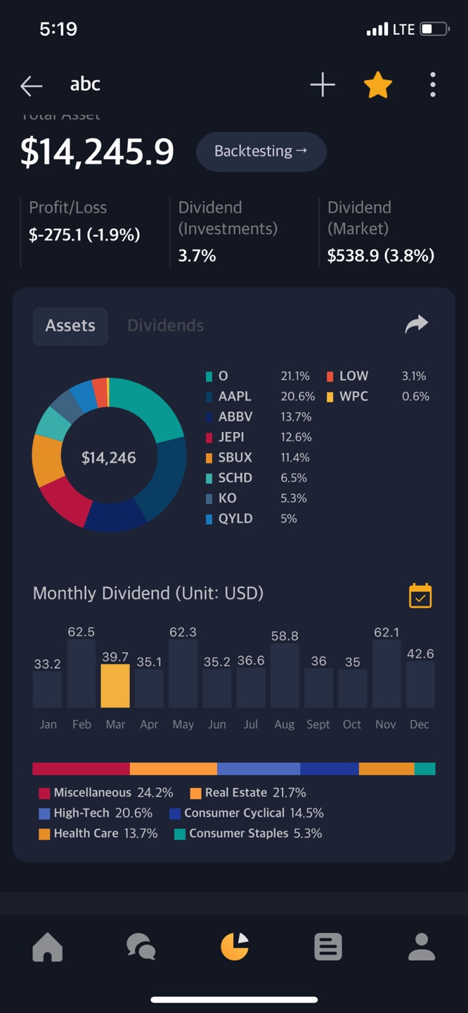Screen dimensions: 468x1013
Task: Tap the cellular signal bars icon
Action: pos(377,30)
